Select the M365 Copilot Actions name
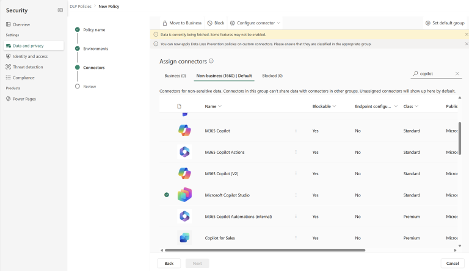 click(225, 152)
